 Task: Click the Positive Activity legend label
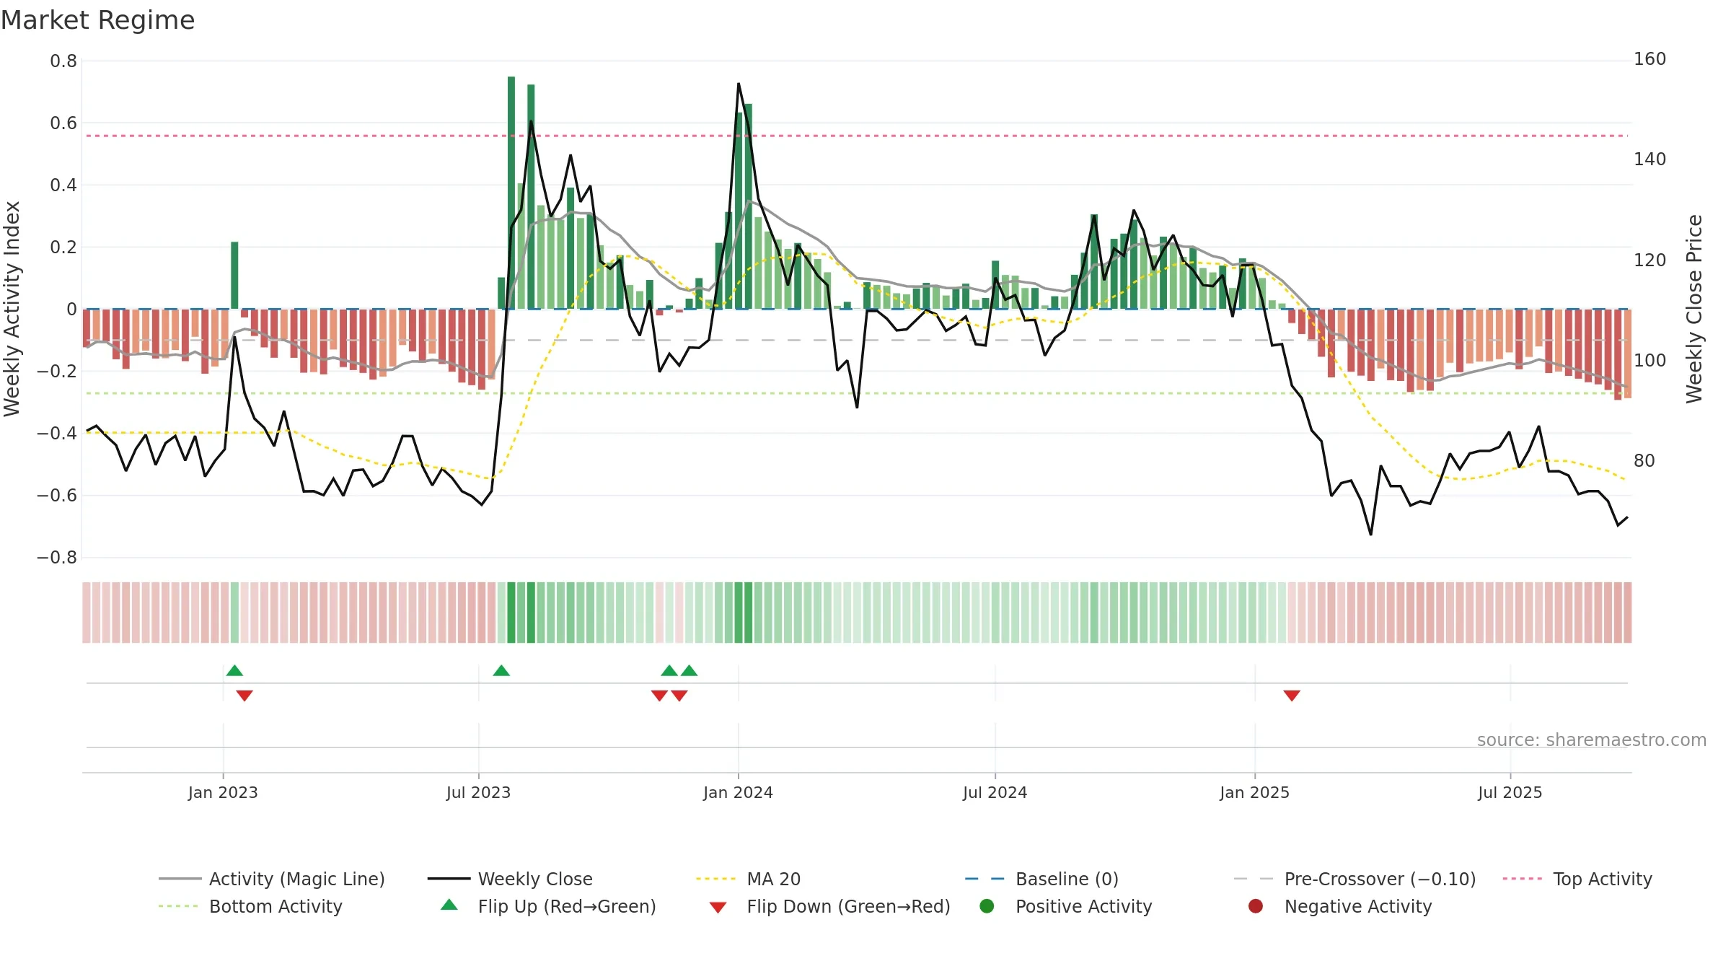1084,906
